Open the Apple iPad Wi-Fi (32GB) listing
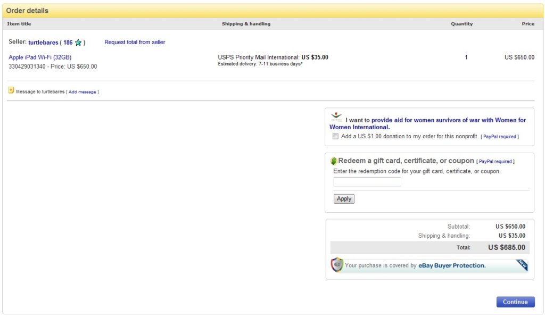This screenshot has height=317, width=545. (40, 57)
